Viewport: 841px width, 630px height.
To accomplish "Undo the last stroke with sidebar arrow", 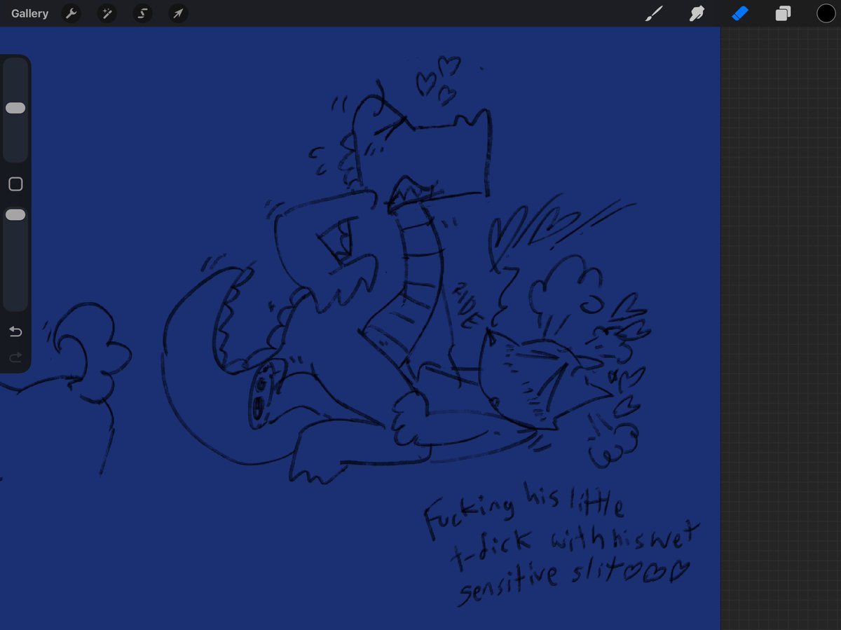I will [x=15, y=331].
